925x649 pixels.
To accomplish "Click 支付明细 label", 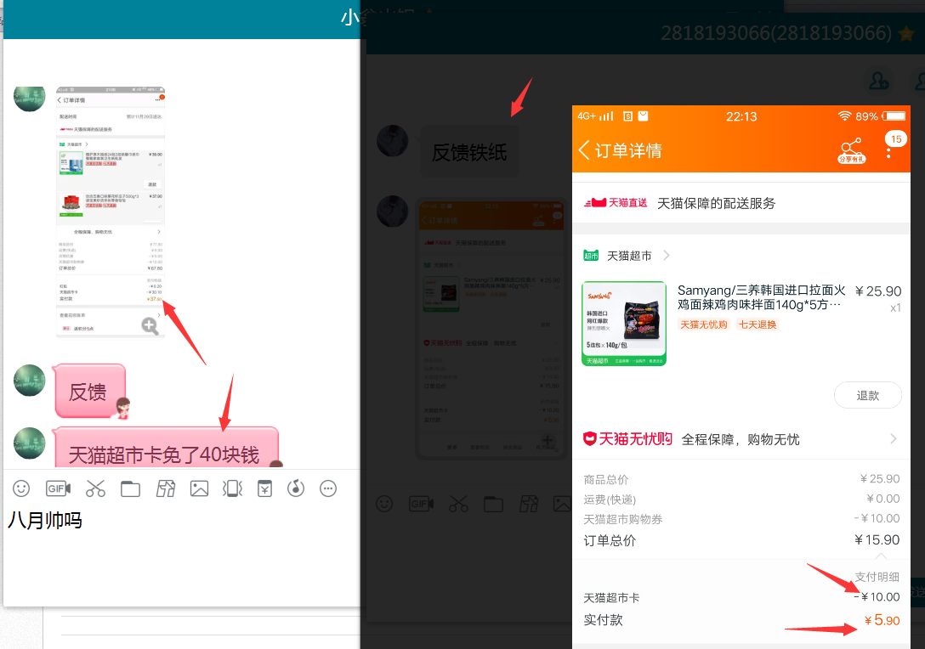I will coord(877,577).
